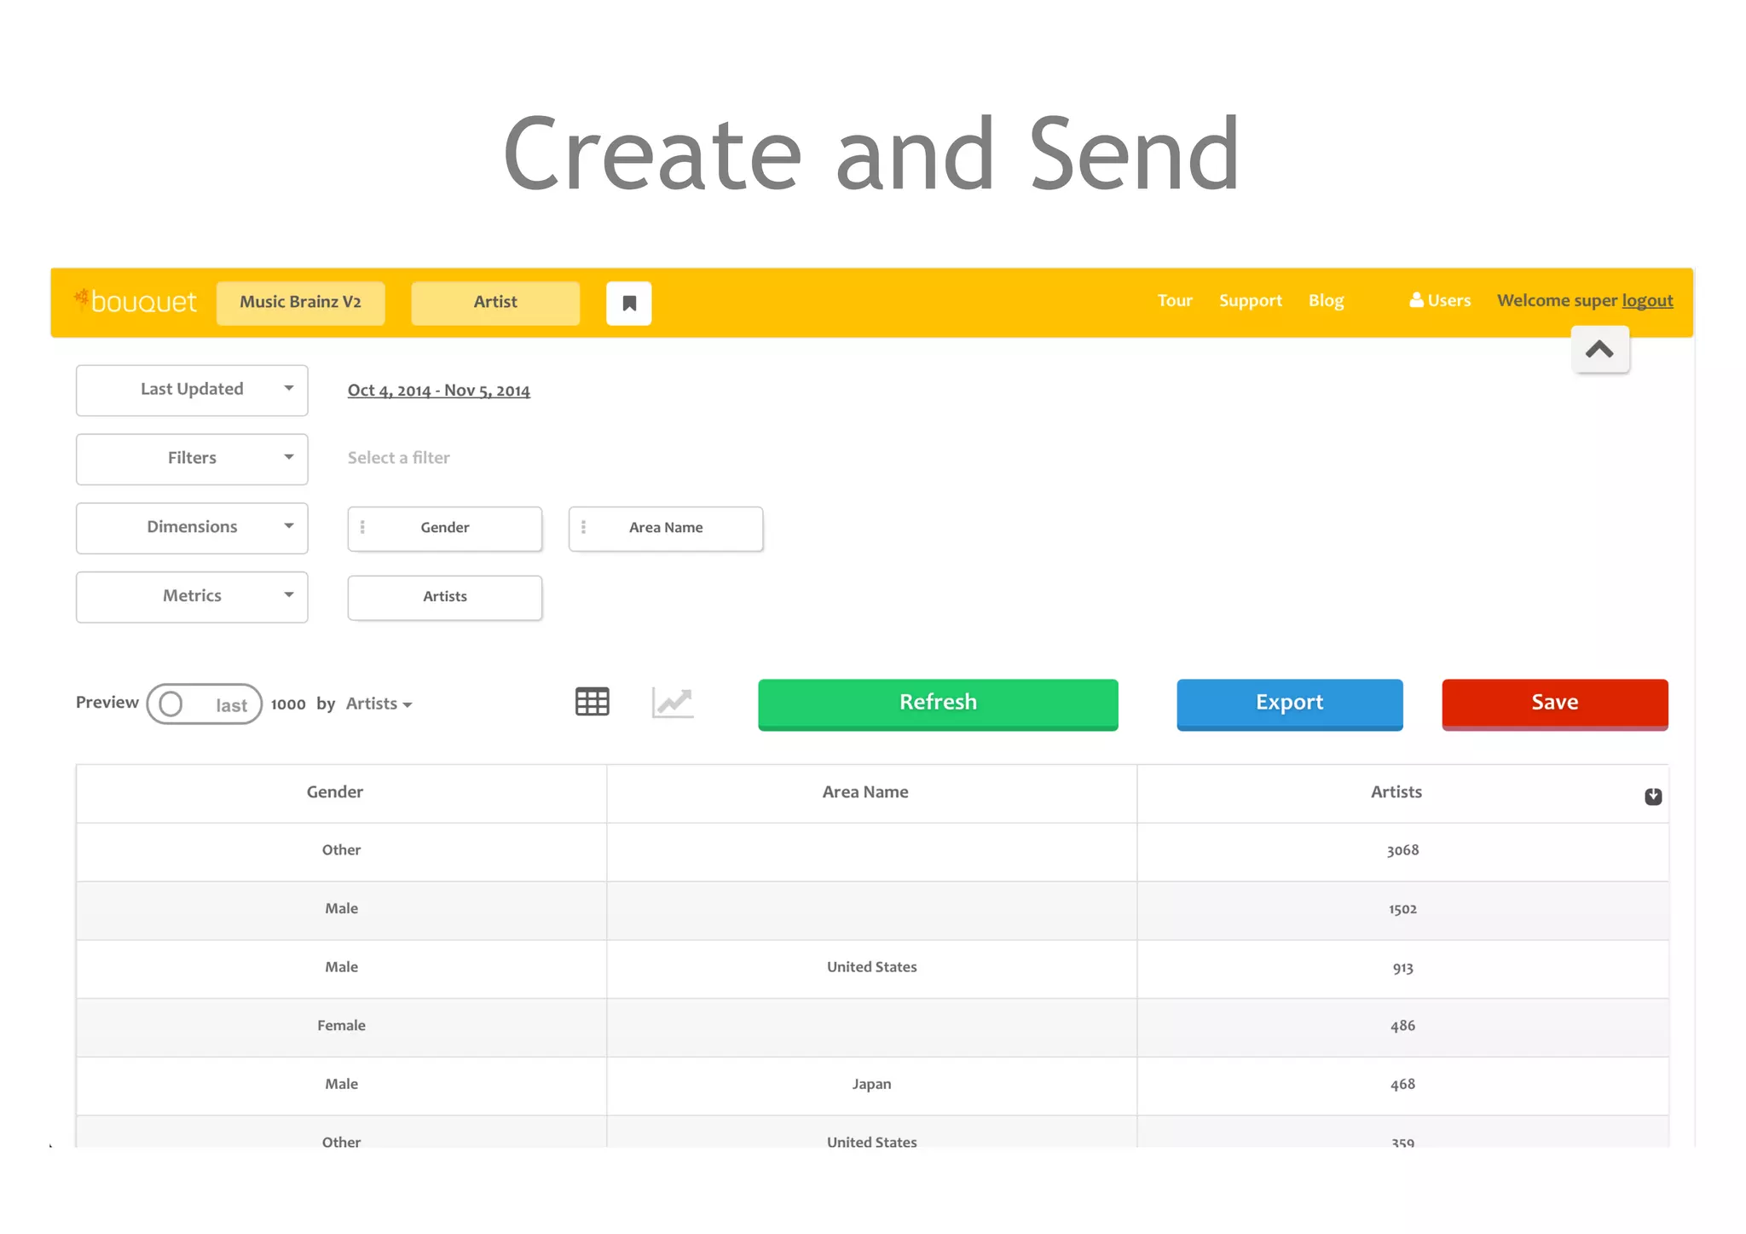Click the bouquet logo

pyautogui.click(x=136, y=301)
